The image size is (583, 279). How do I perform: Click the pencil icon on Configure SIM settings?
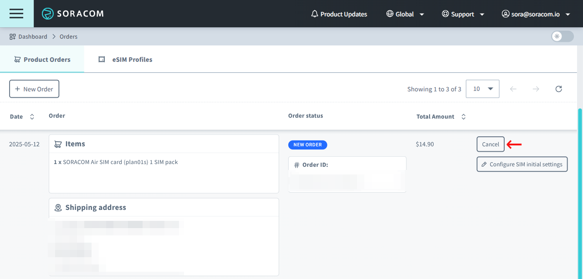click(x=485, y=164)
